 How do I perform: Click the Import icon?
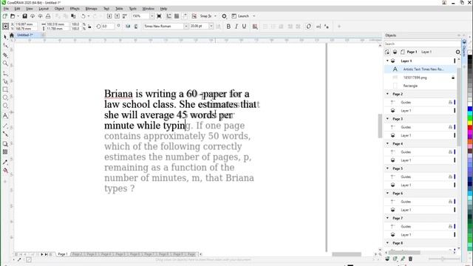pos(109,16)
